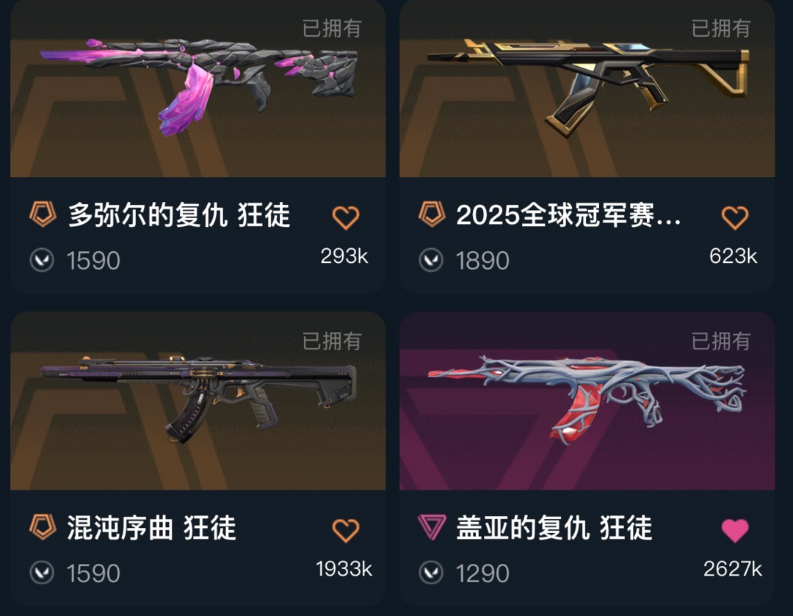Click orange tier icon beside 2025全球冠军赛
This screenshot has width=793, height=616.
click(x=432, y=214)
